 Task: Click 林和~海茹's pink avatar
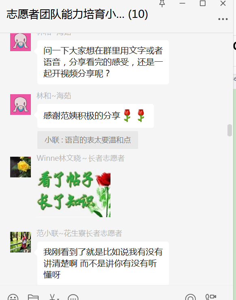[20, 104]
